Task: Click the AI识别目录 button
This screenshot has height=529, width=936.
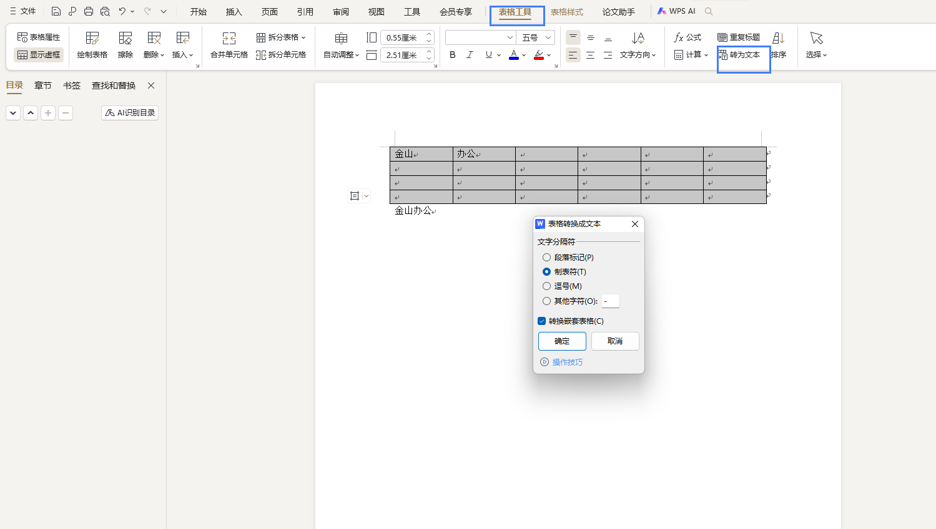Action: (130, 113)
